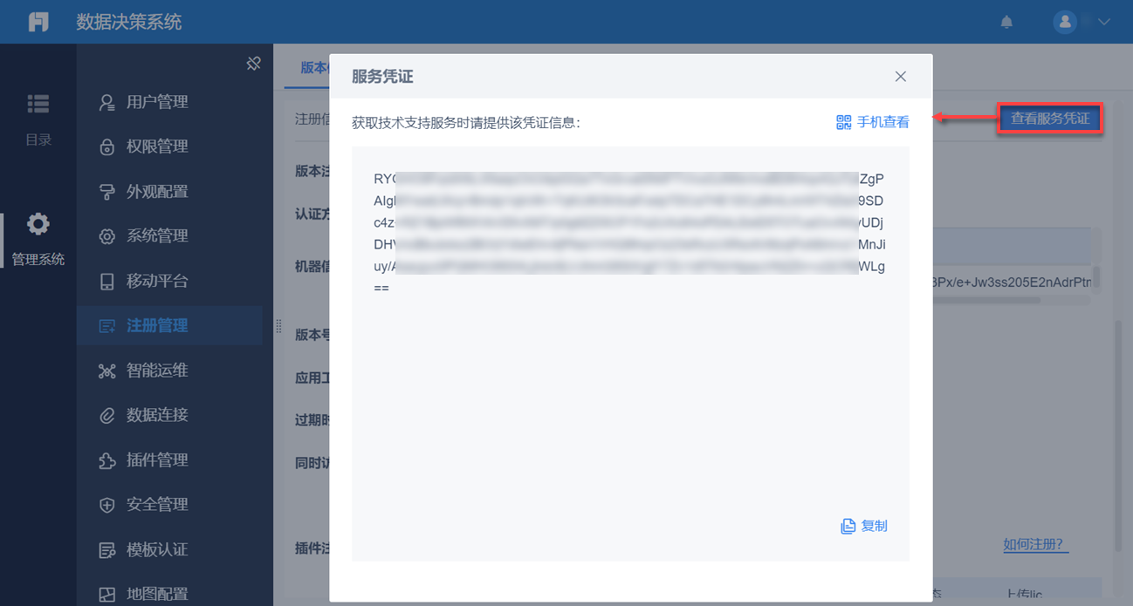This screenshot has width=1133, height=606.
Task: Open the user avatar icon
Action: tap(1064, 22)
